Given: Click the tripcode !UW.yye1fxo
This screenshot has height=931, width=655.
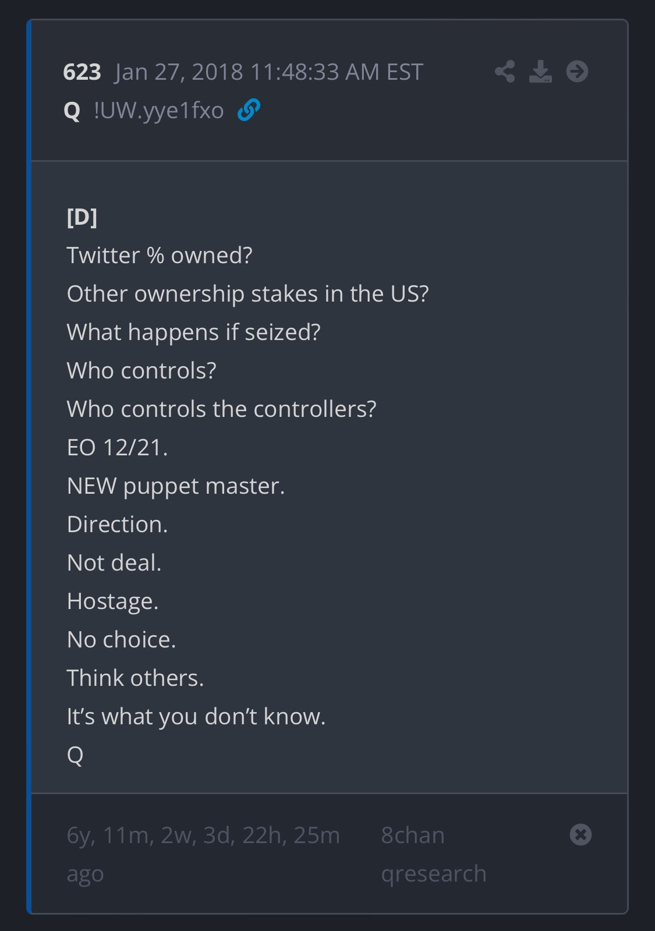Looking at the screenshot, I should coord(158,110).
